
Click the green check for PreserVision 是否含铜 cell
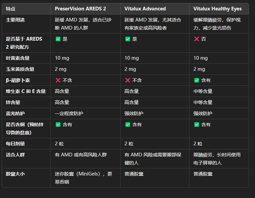[58, 125]
